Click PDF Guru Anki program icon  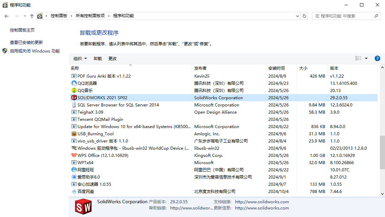pyautogui.click(x=74, y=76)
